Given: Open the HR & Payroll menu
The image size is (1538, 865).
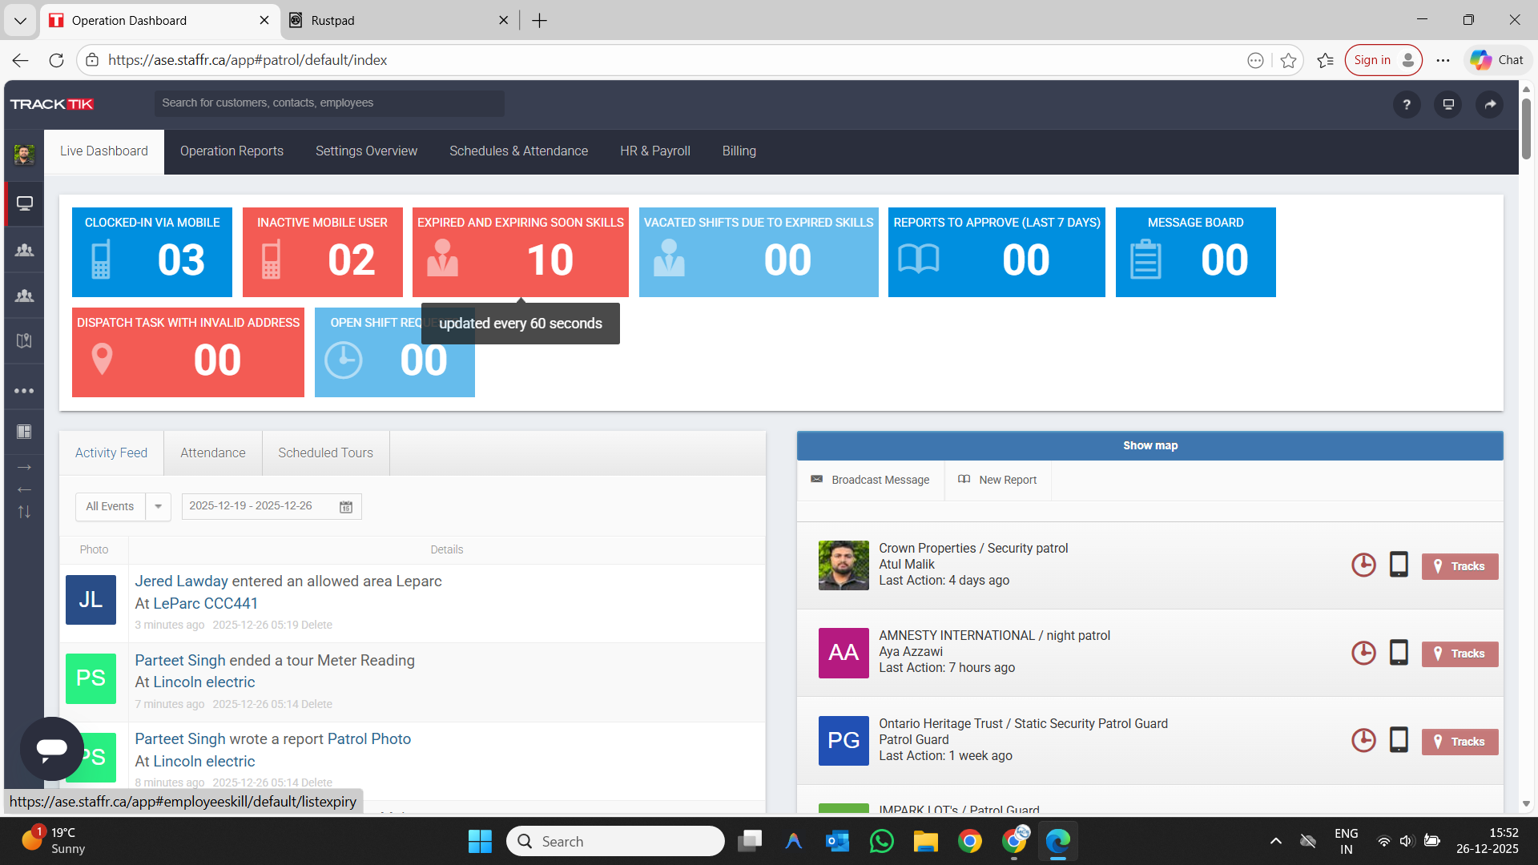Looking at the screenshot, I should click(x=654, y=151).
